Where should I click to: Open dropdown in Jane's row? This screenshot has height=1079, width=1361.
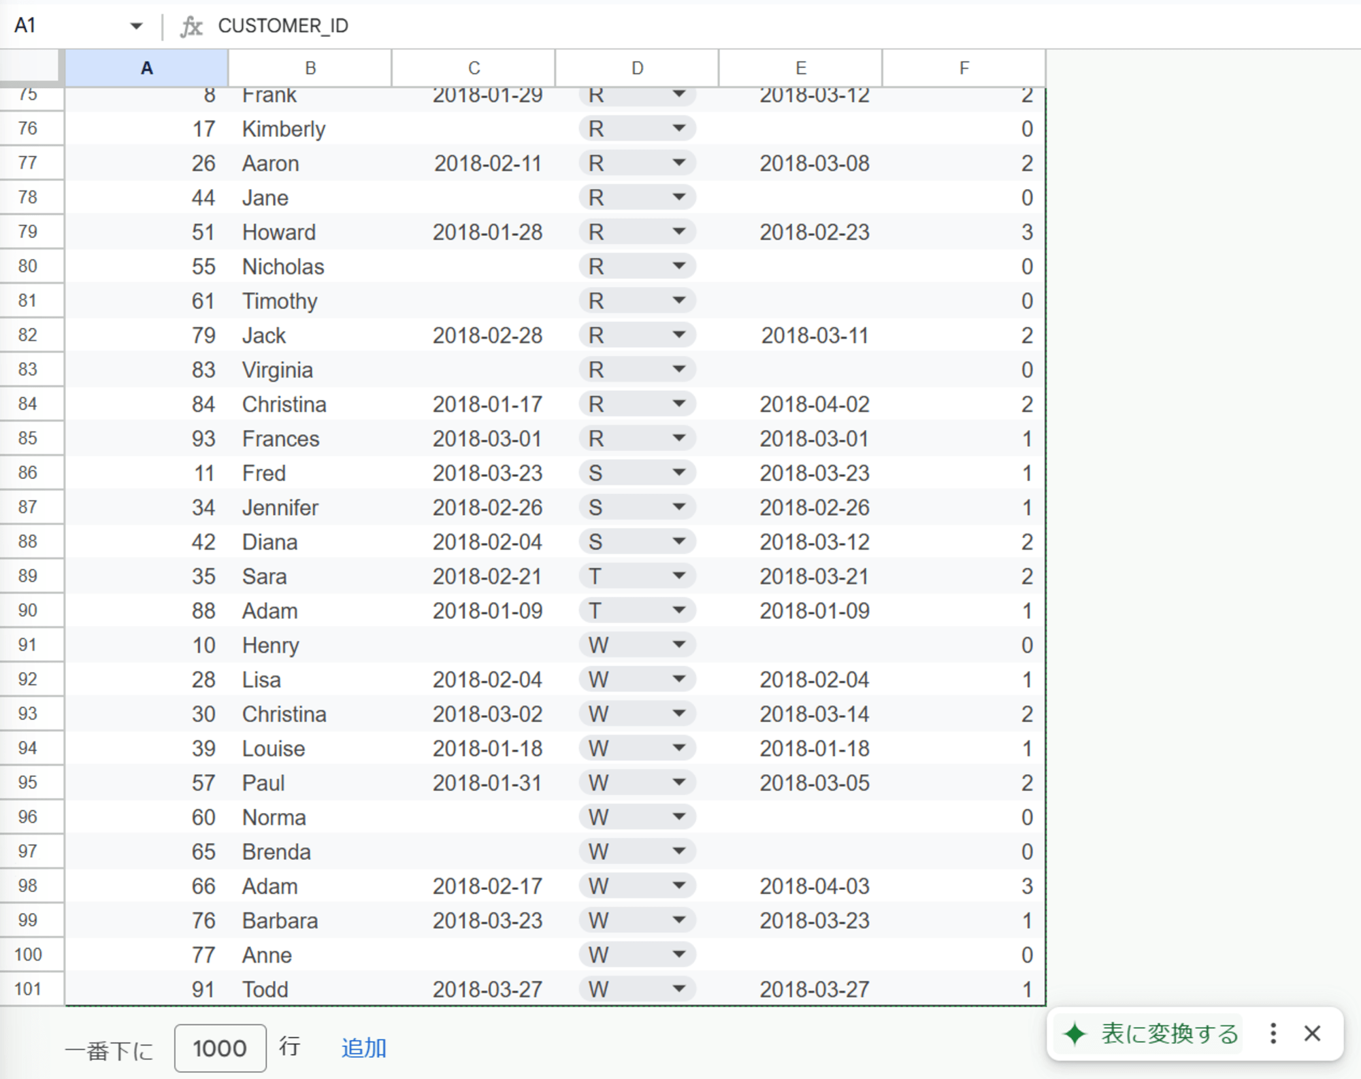point(678,197)
